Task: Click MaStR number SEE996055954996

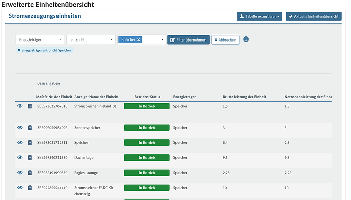Action: 52,128
